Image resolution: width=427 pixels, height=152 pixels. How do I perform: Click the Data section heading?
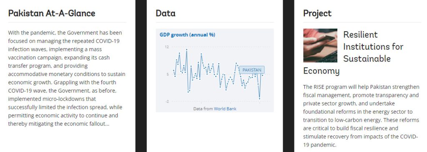point(166,13)
